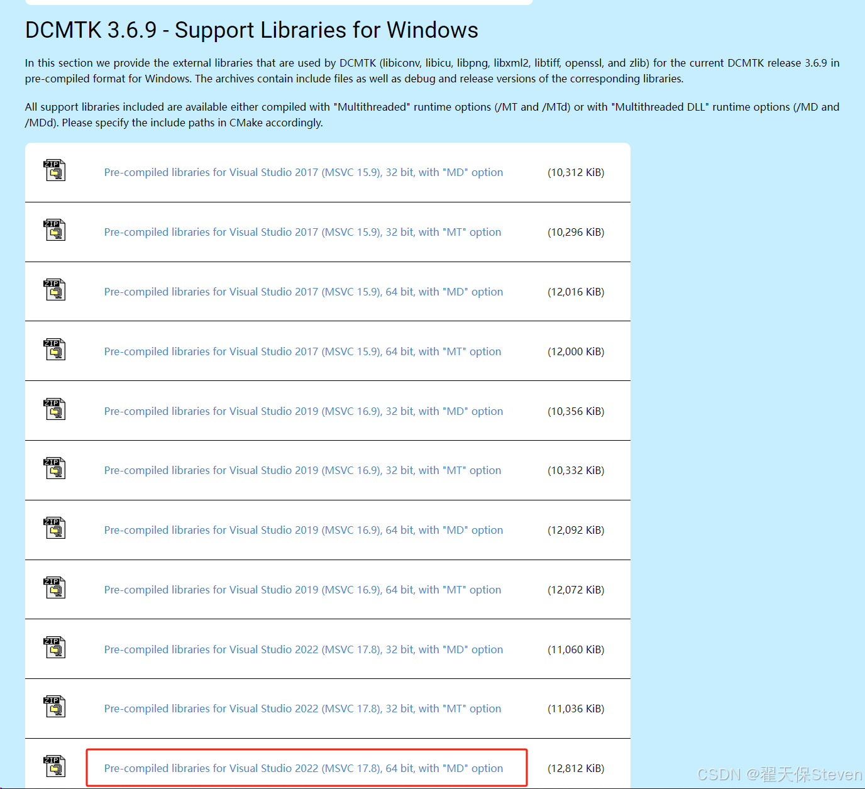
Task: Select the (12,016 KiB) file size text
Action: click(x=576, y=292)
